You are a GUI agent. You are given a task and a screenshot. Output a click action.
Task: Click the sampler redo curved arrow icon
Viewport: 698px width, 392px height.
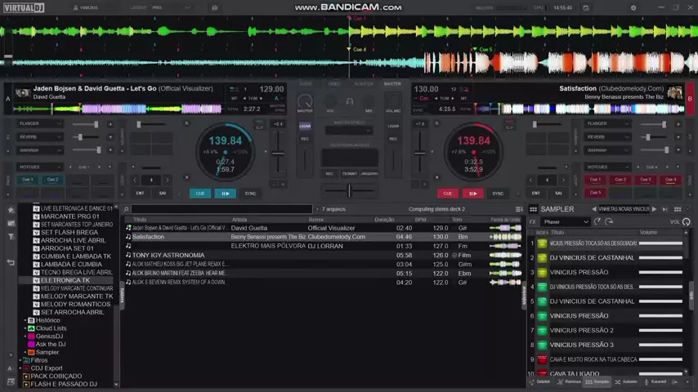tap(609, 221)
